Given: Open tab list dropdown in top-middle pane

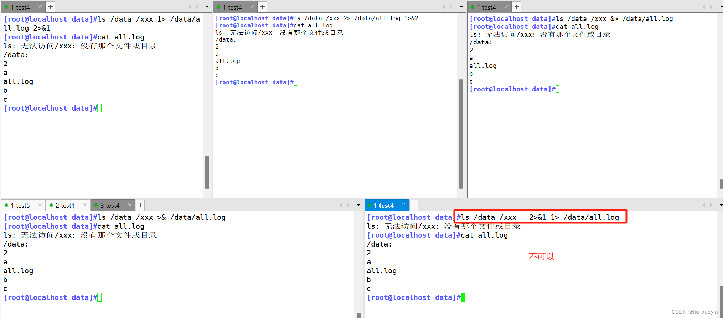Looking at the screenshot, I should pos(461,7).
